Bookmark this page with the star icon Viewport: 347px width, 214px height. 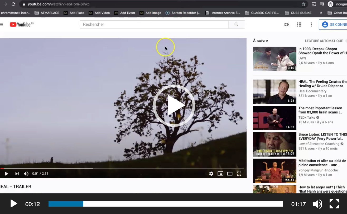304,4
